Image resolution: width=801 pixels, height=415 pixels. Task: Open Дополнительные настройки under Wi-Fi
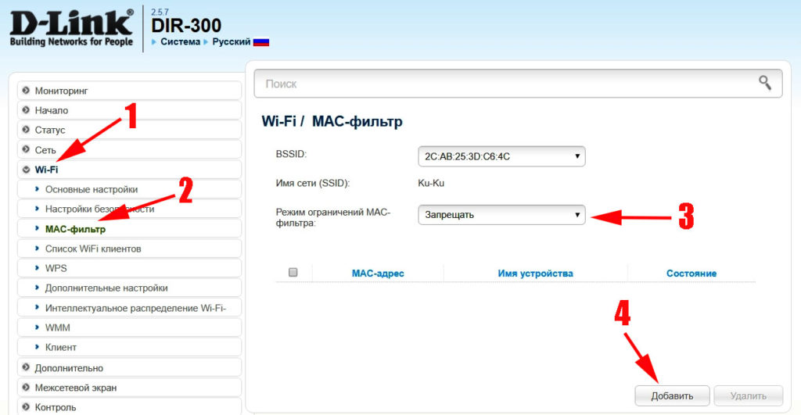[x=129, y=288]
